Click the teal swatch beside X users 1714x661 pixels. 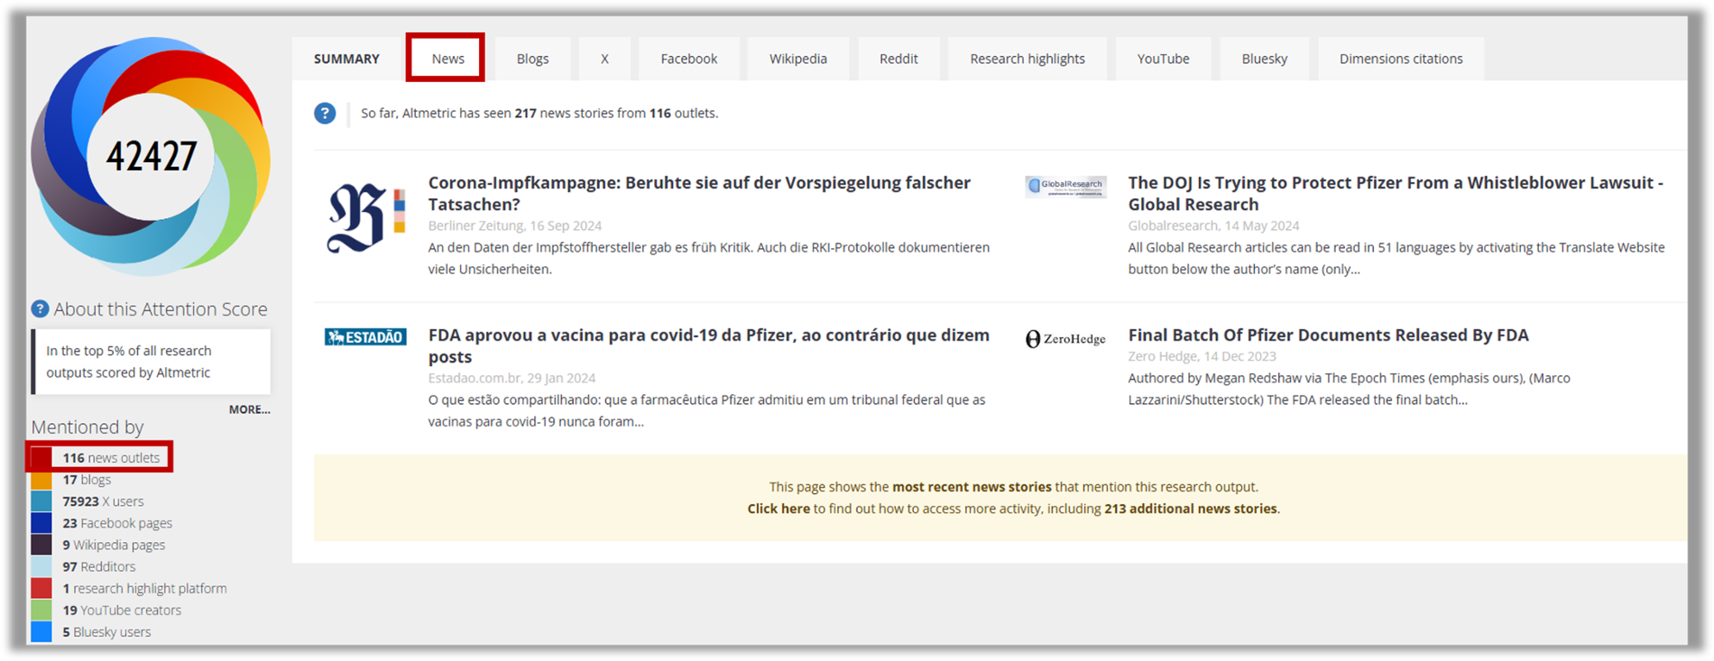click(x=41, y=501)
